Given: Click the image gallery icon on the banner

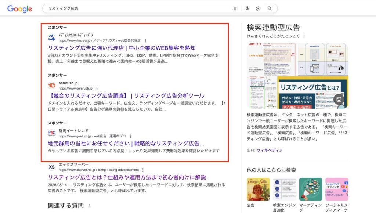Looking at the screenshot, I should pos(339,99).
